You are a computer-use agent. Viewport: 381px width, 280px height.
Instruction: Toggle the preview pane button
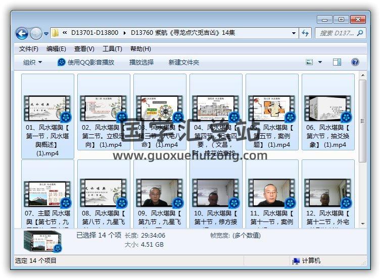pyautogui.click(x=337, y=62)
